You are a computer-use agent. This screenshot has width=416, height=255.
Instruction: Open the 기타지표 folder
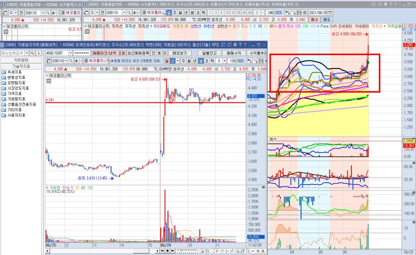tap(12, 109)
